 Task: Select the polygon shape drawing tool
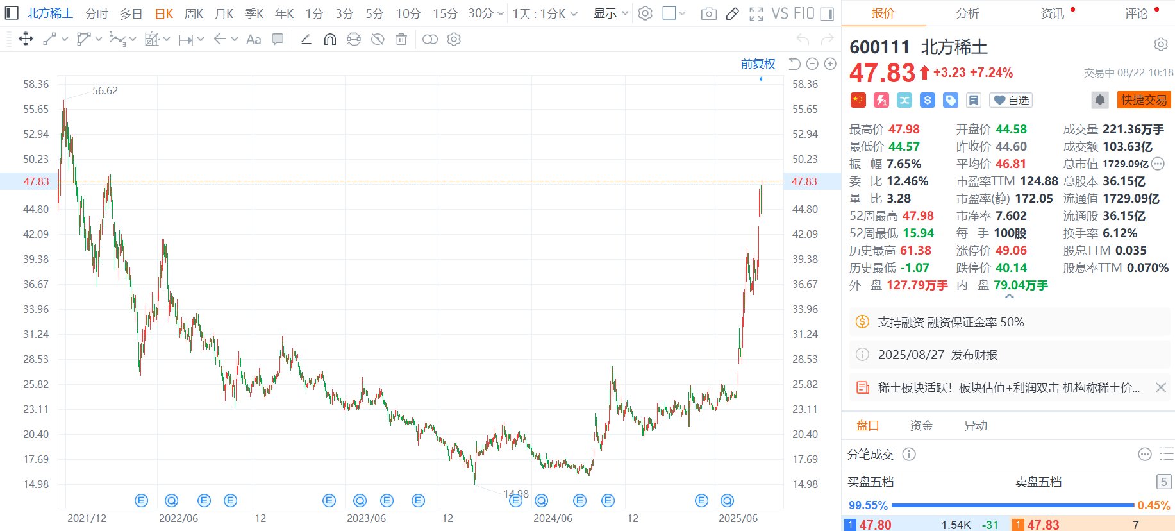coord(83,39)
